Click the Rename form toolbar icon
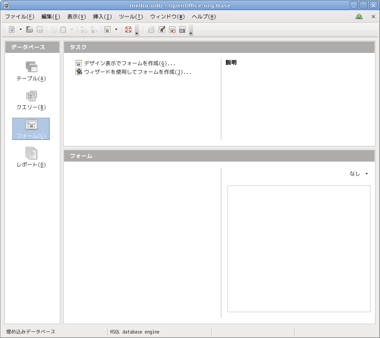Viewport: 380px width, 338px height. point(182,30)
